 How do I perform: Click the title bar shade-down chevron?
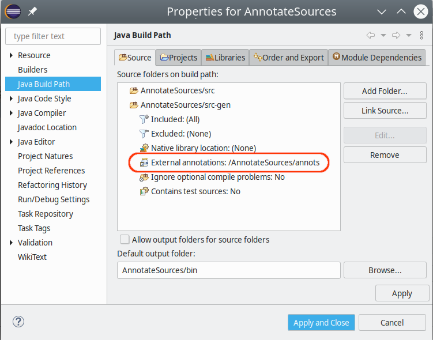tap(382, 12)
